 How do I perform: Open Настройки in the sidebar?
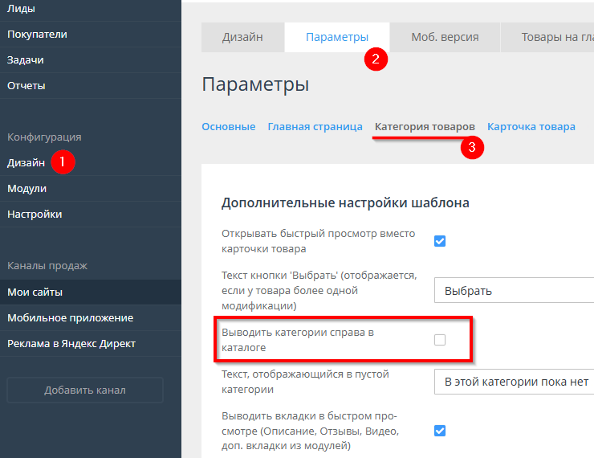point(35,215)
